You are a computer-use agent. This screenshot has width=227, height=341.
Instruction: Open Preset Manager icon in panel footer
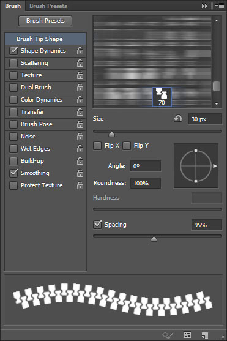coord(187,335)
